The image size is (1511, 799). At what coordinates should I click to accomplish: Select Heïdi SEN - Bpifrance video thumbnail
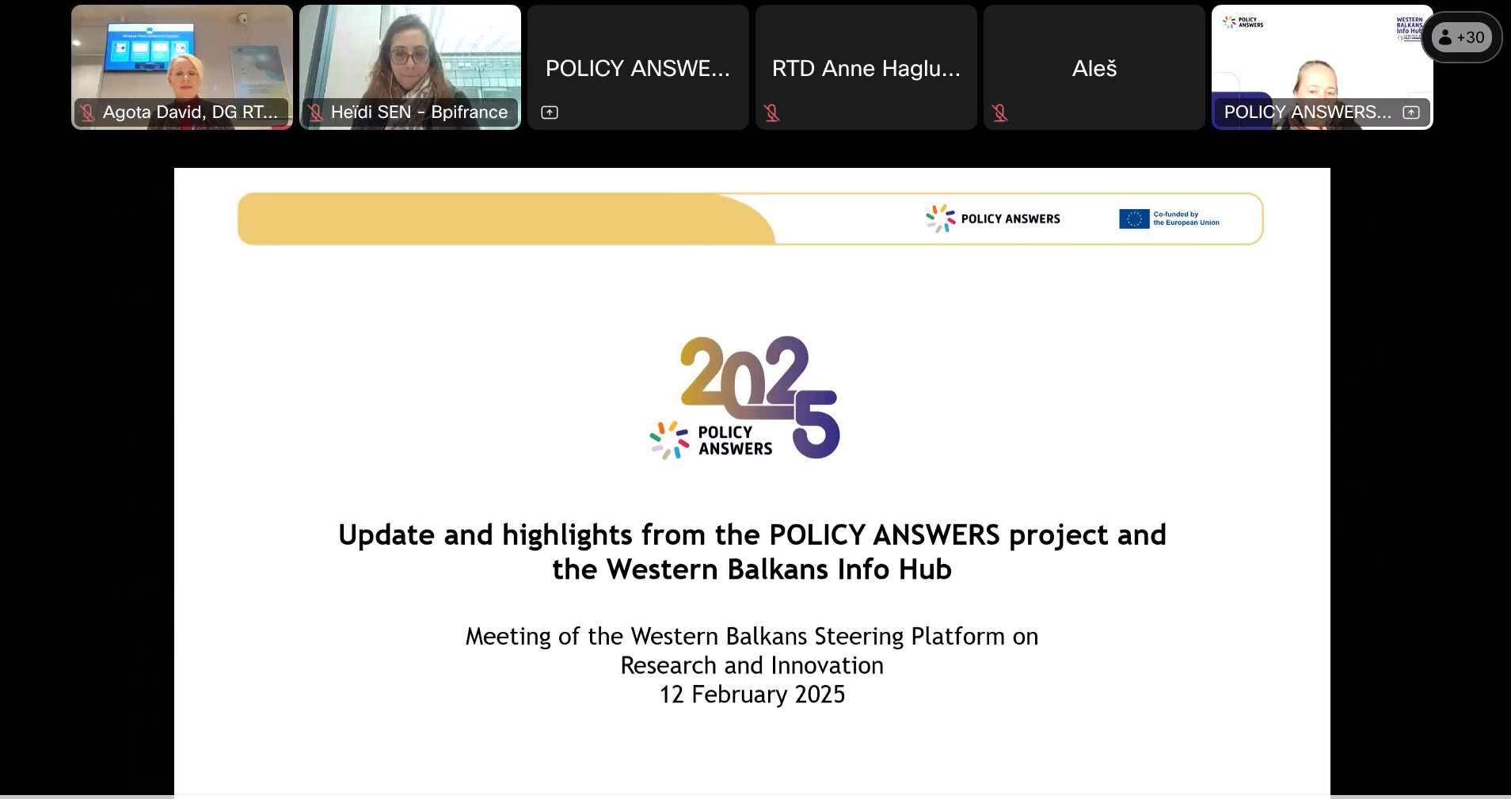pos(410,67)
